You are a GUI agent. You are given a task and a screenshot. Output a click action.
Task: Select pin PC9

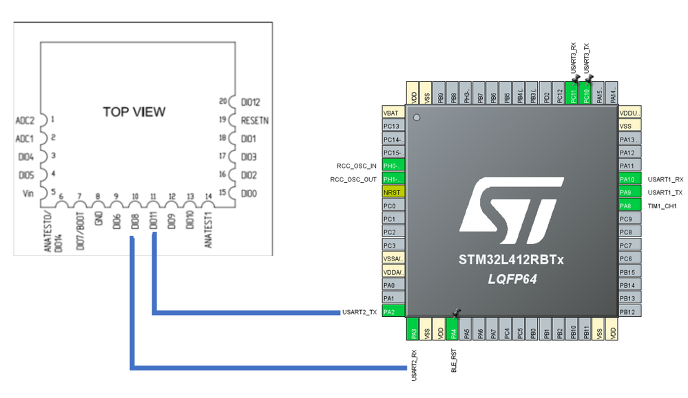(630, 219)
